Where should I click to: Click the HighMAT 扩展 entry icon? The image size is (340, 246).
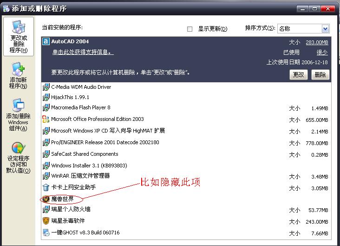[x=46, y=131]
